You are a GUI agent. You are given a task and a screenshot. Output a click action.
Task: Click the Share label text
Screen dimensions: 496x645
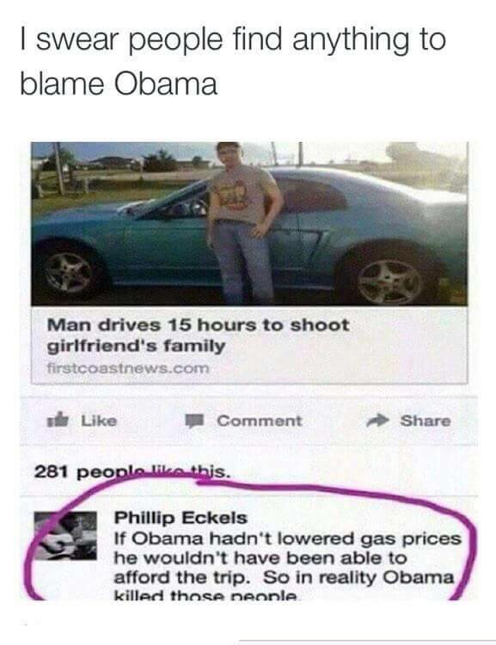point(426,421)
